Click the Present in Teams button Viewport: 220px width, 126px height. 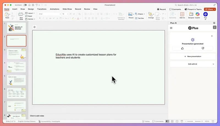(194, 9)
